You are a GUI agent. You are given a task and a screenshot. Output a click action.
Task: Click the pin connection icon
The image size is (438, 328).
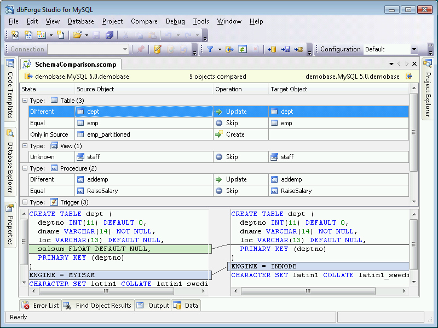(141, 49)
